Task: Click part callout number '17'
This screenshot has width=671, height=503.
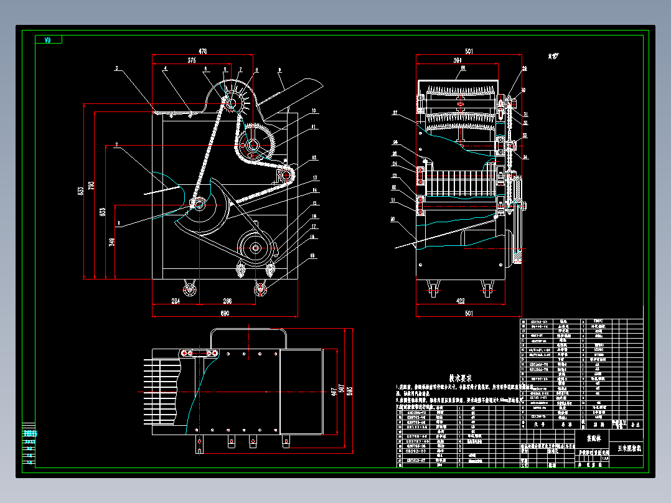Action: point(314,227)
